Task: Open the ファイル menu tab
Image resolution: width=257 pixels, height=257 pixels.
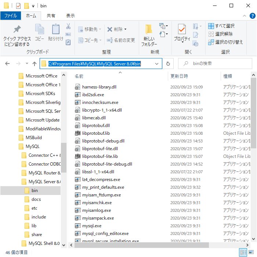Action: 10,16
